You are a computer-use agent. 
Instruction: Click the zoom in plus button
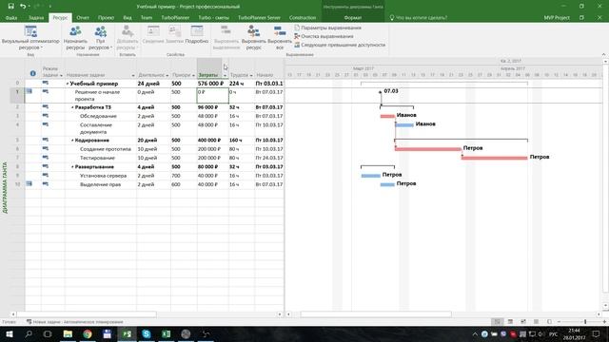(x=604, y=322)
